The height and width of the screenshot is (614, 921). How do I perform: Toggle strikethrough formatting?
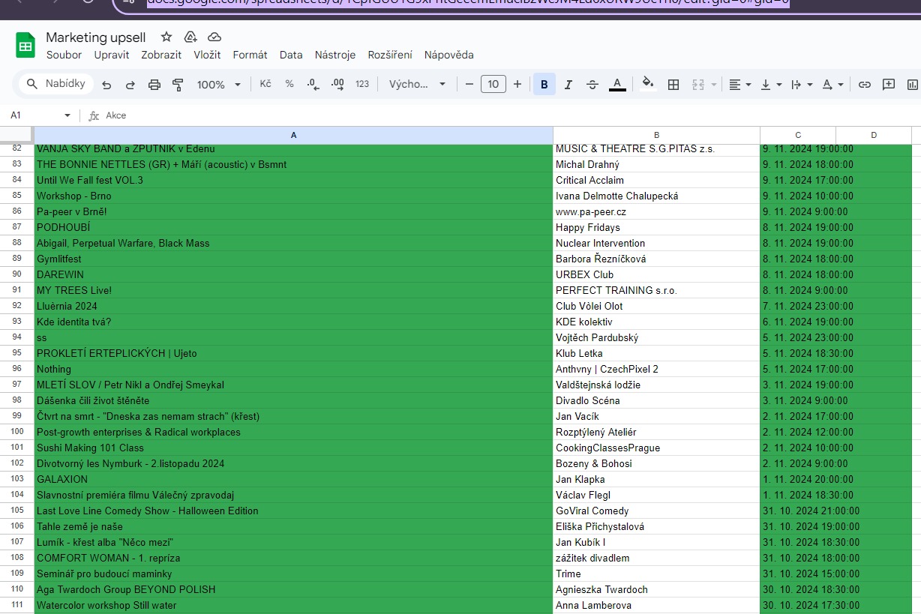[x=592, y=85]
